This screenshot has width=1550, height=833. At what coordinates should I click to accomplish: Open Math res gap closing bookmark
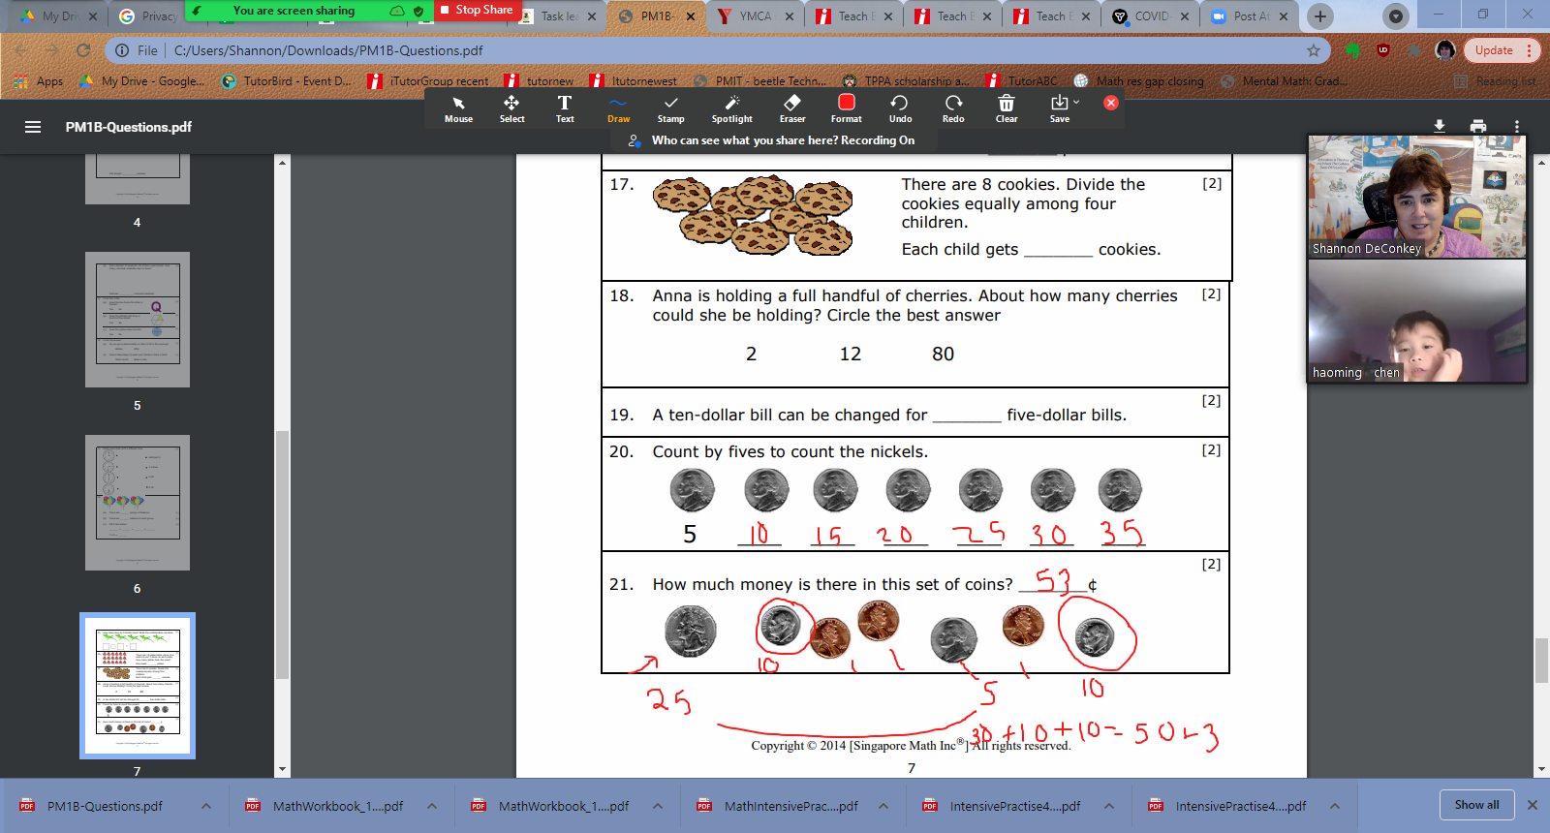(x=1139, y=81)
